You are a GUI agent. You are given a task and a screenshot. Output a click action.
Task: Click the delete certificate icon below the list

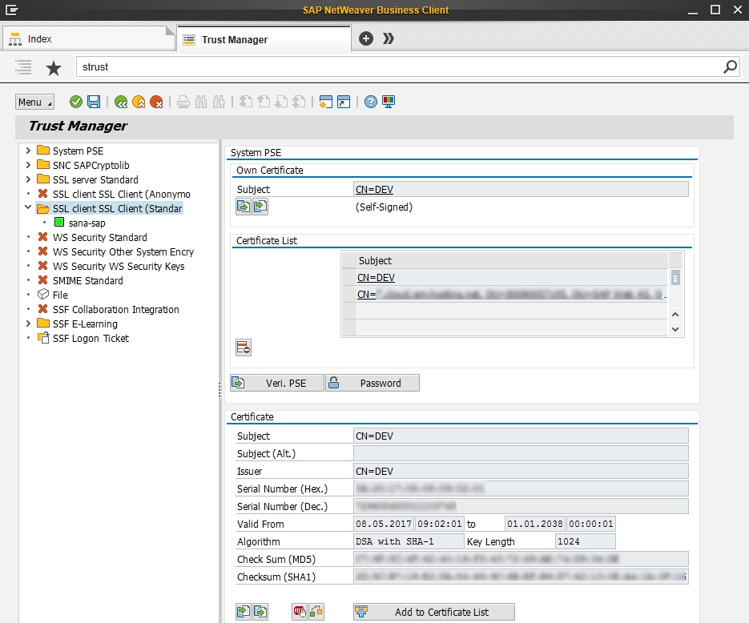click(243, 347)
